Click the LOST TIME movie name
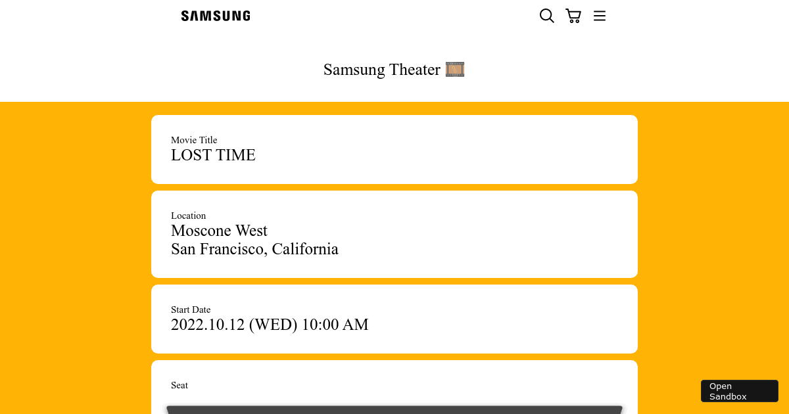The image size is (789, 414). (x=213, y=155)
